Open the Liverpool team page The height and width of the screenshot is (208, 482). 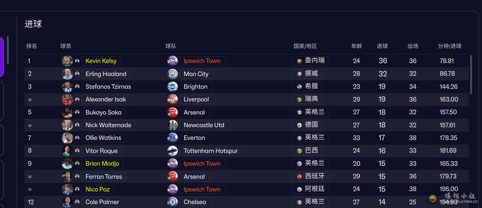point(197,100)
